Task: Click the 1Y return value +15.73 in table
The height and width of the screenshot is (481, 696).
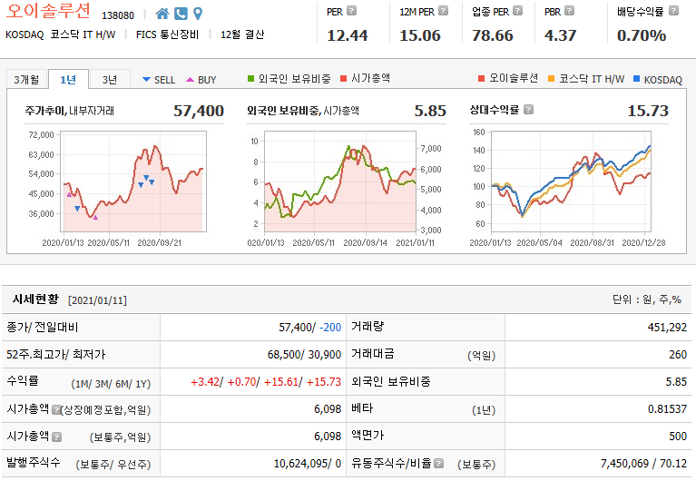Action: [x=324, y=382]
